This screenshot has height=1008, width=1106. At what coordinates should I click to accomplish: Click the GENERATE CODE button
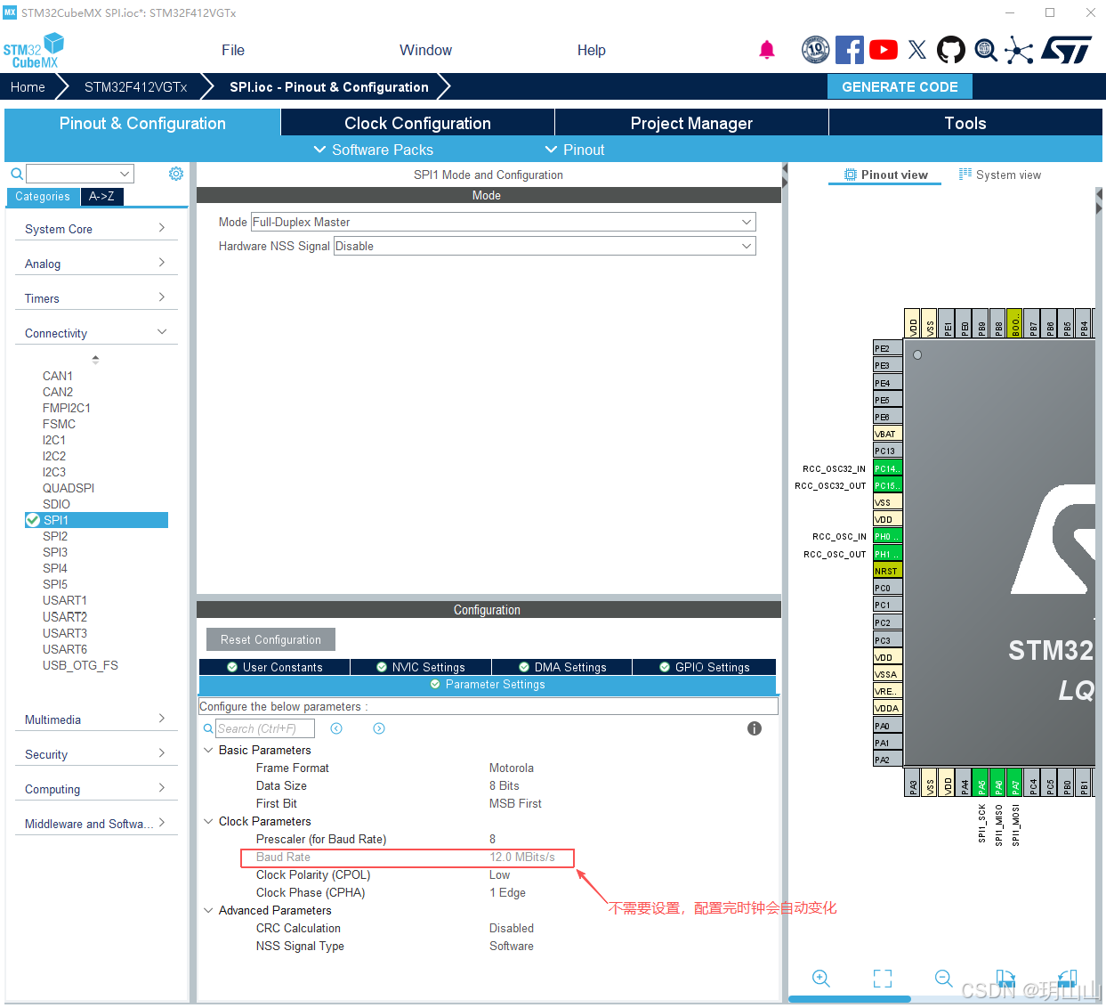click(900, 86)
